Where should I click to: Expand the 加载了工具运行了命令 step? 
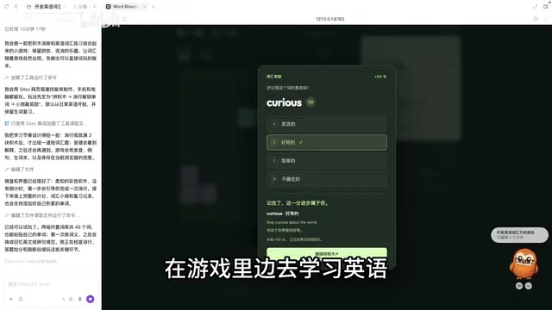pyautogui.click(x=31, y=77)
